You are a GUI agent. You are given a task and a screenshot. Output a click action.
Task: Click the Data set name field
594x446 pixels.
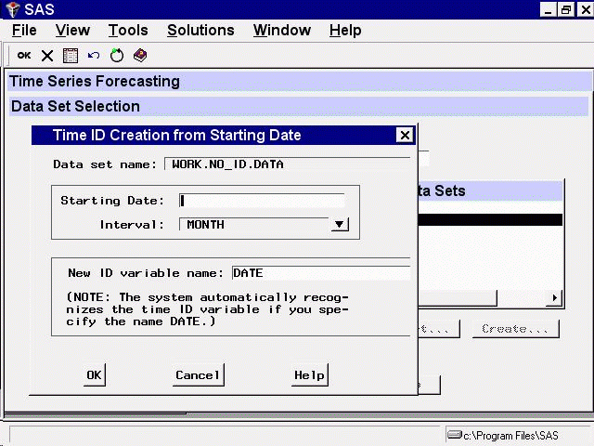pyautogui.click(x=287, y=164)
